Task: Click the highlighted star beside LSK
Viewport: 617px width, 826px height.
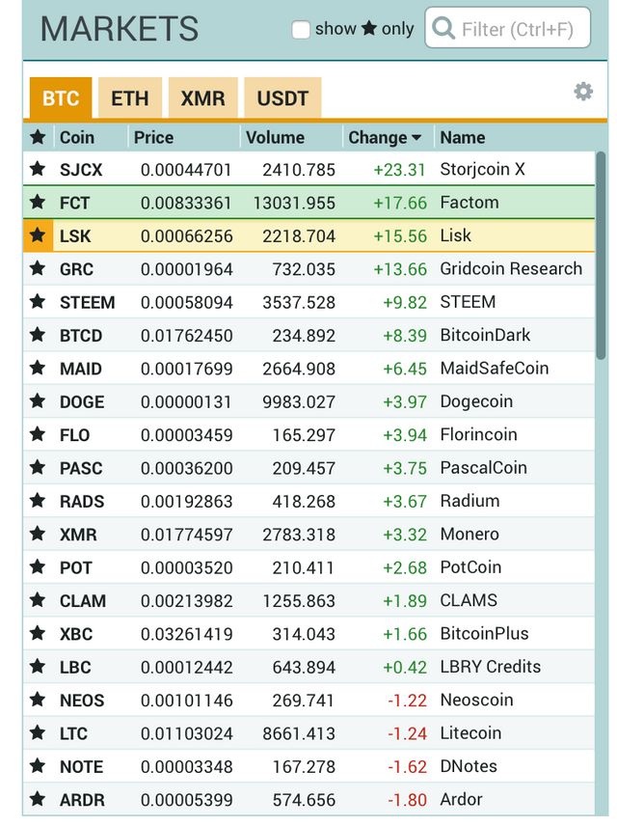Action: tap(38, 235)
